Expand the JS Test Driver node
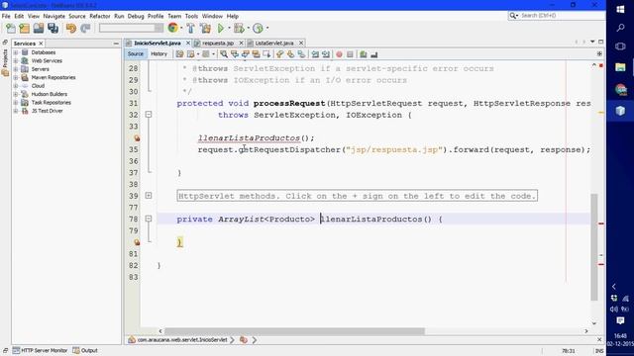Viewport: 634px width, 356px height. pos(16,111)
